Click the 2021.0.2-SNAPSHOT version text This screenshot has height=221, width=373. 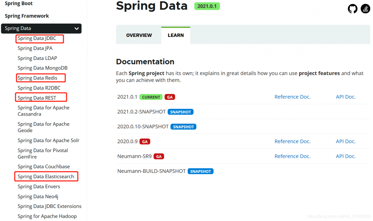(141, 112)
